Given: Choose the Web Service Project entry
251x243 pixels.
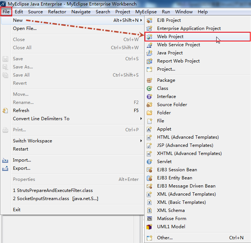Looking at the screenshot, I should [x=197, y=45].
